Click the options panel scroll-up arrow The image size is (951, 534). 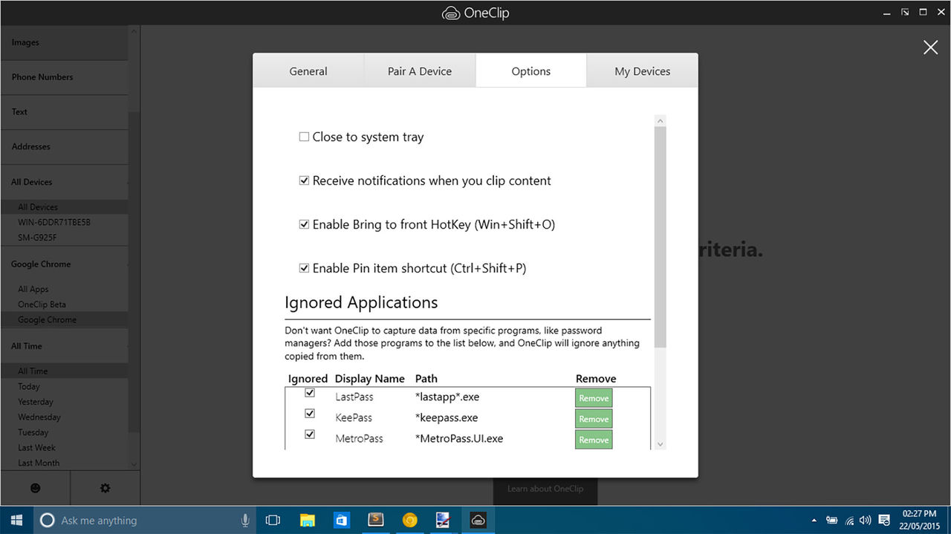[660, 120]
